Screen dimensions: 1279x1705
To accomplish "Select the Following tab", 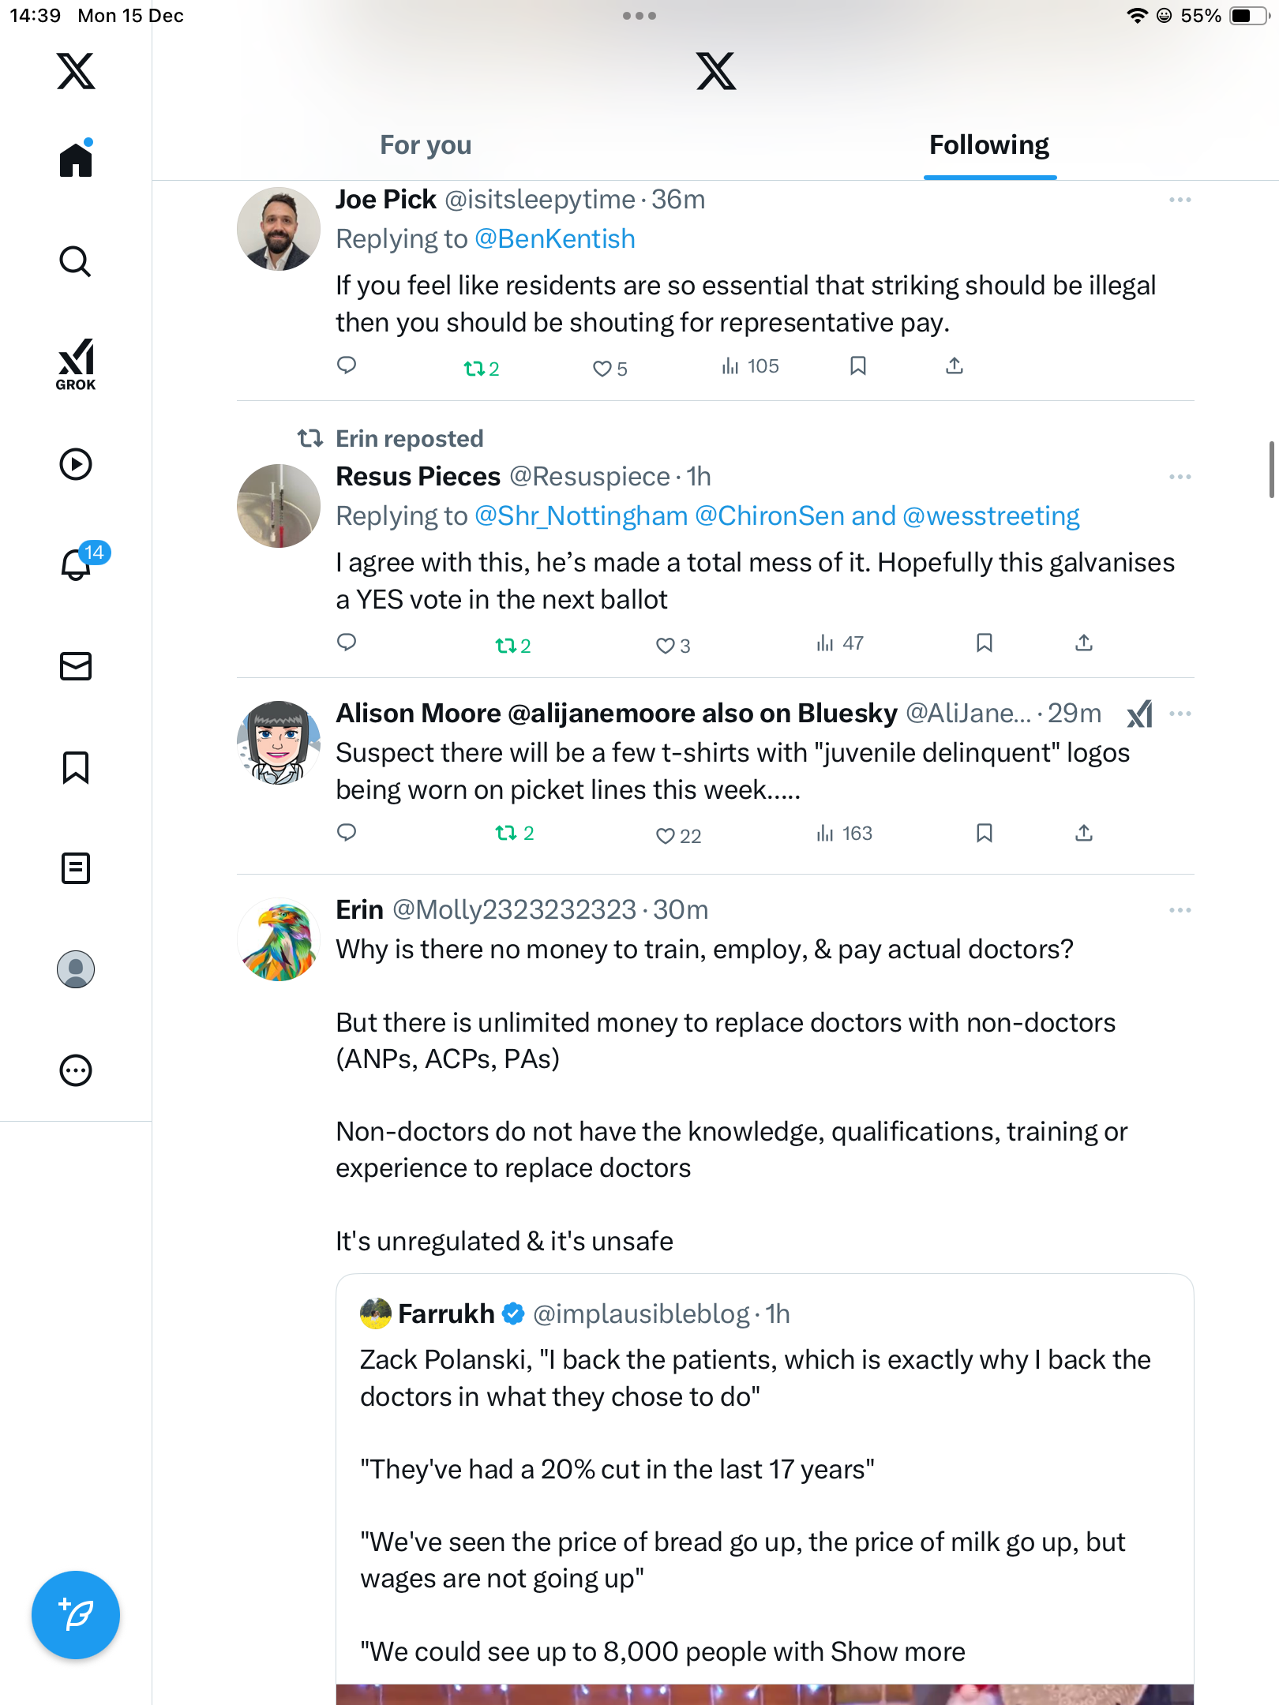I will (989, 145).
